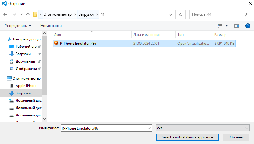Go up one folder level
The image size is (254, 144).
(28, 15)
